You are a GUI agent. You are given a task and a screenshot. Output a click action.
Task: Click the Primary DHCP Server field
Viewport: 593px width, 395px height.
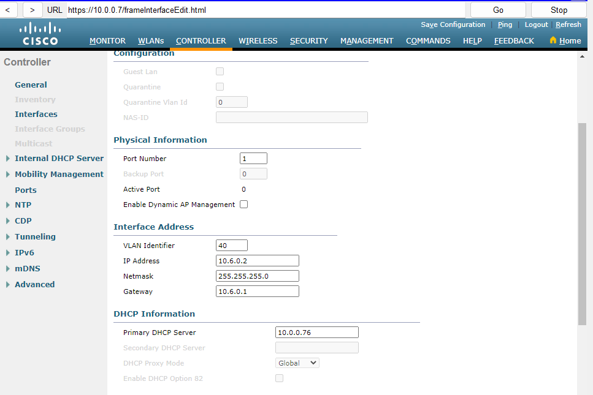tap(317, 333)
